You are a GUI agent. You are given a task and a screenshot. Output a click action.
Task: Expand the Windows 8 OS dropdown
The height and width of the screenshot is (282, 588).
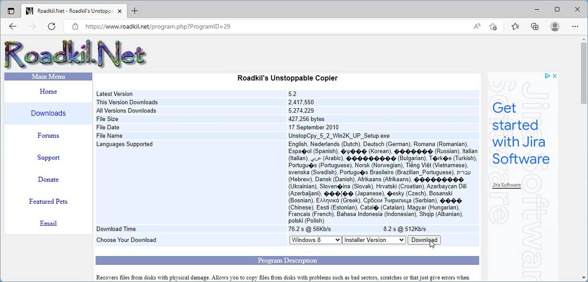316,240
